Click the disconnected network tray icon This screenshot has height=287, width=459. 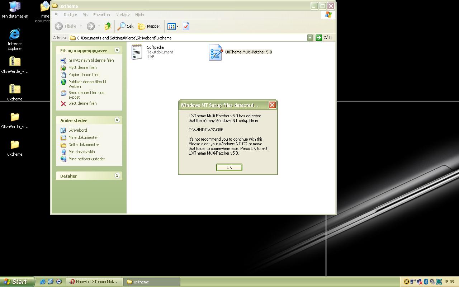[x=419, y=282]
